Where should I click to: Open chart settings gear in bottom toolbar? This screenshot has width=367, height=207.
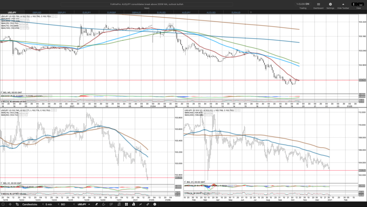pyautogui.click(x=155, y=204)
